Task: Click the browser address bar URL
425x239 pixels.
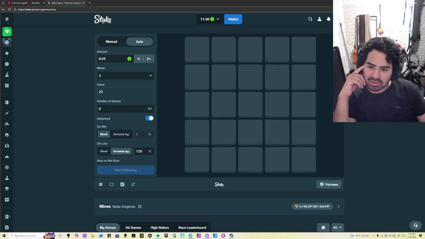Action: (37, 9)
